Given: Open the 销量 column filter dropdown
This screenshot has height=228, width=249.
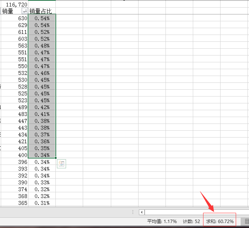Looking at the screenshot, I should coord(25,11).
